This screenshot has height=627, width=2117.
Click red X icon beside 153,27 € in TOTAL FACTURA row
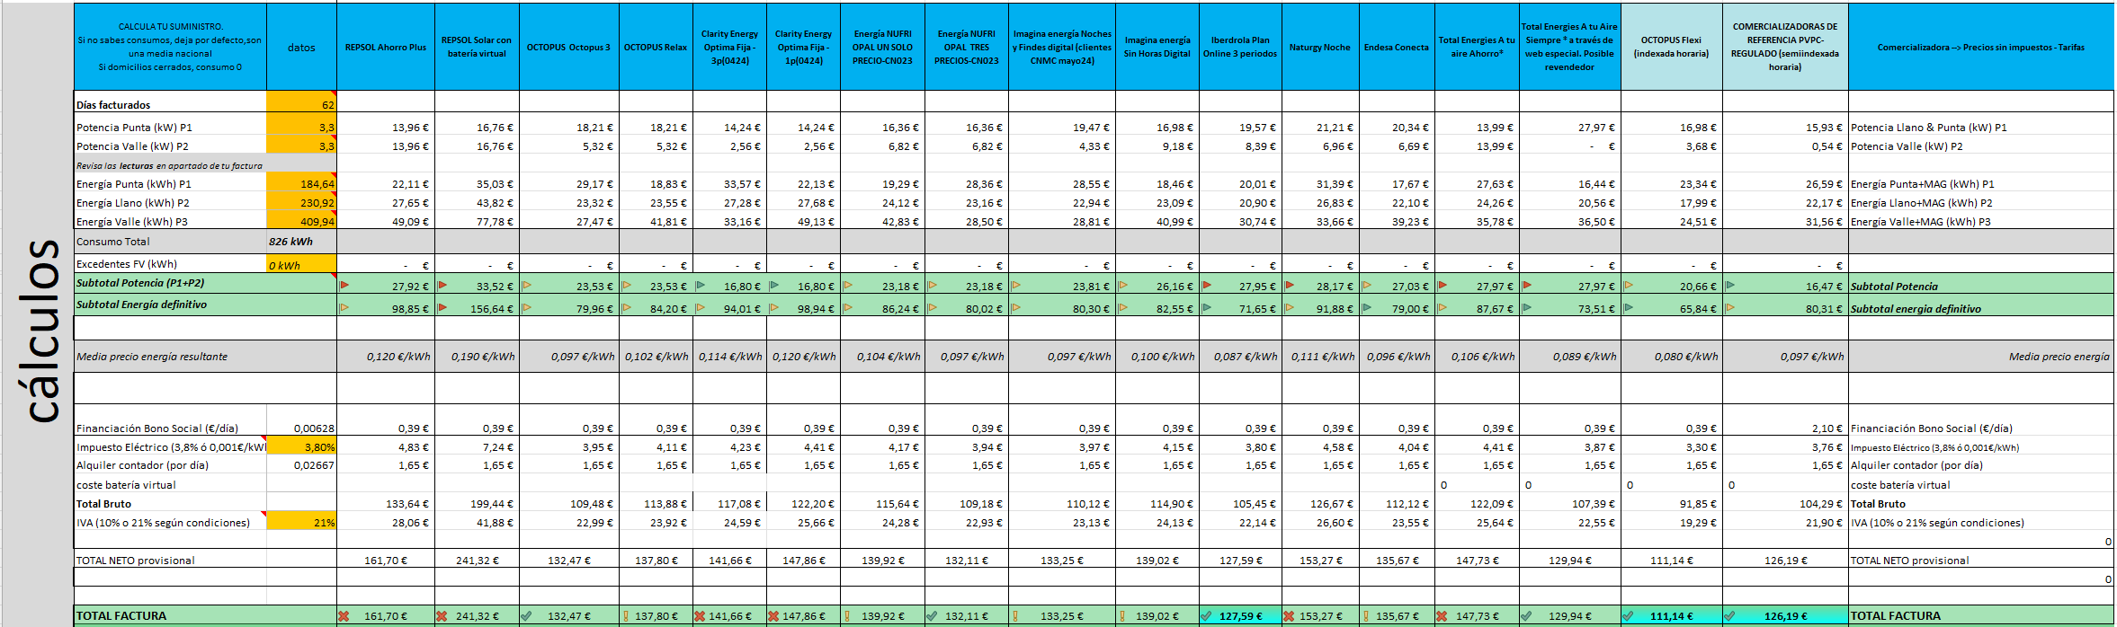click(1289, 616)
